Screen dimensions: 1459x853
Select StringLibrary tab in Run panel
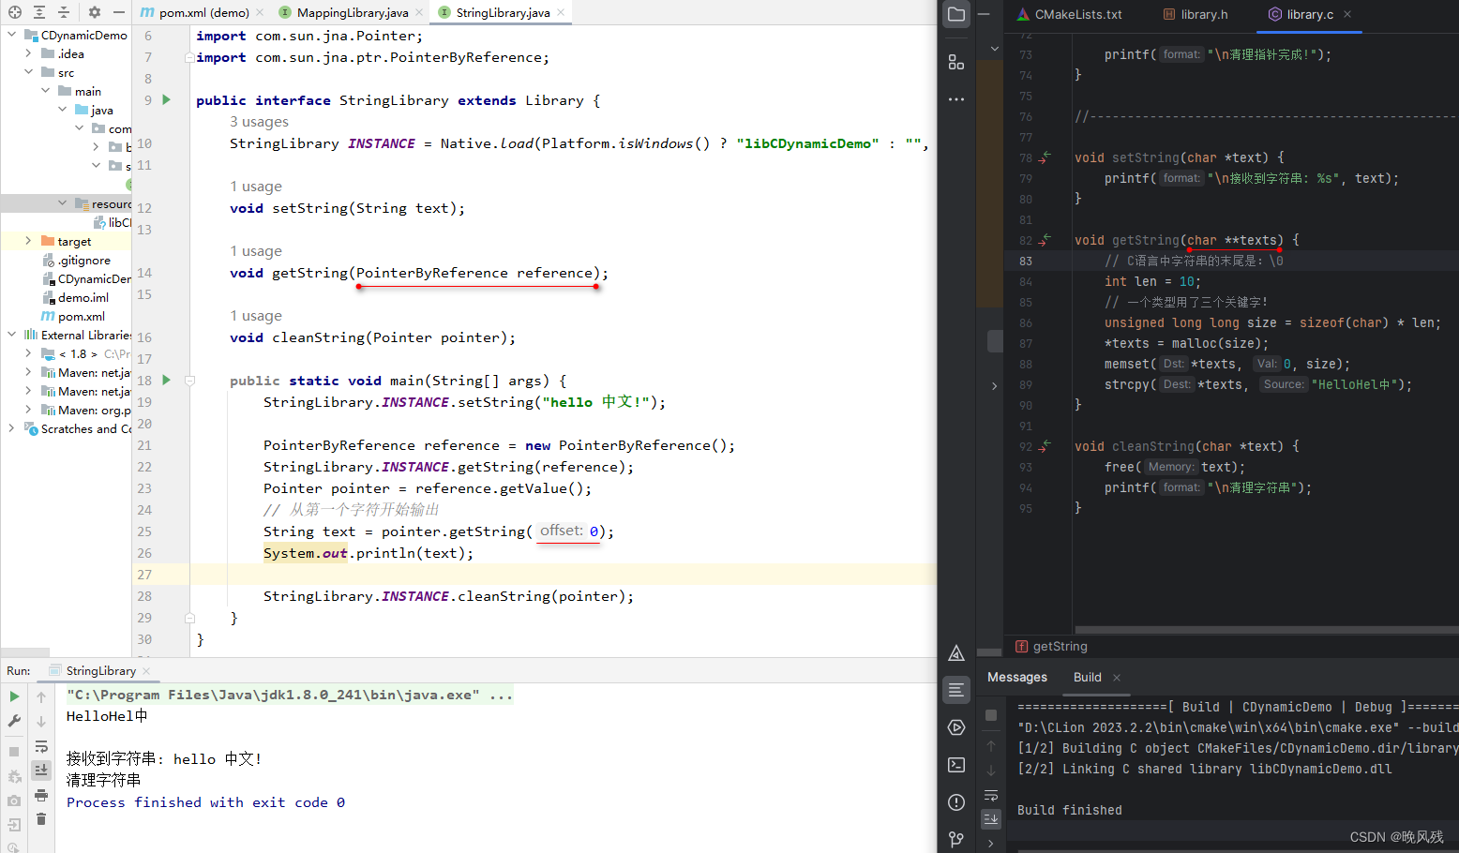pos(100,670)
